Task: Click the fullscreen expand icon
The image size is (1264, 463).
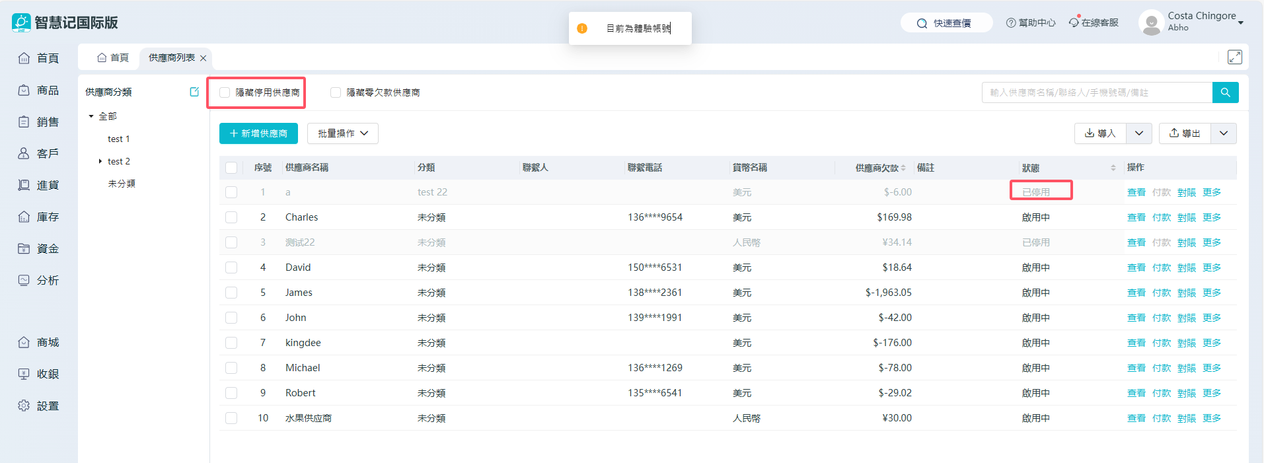Action: (x=1234, y=57)
